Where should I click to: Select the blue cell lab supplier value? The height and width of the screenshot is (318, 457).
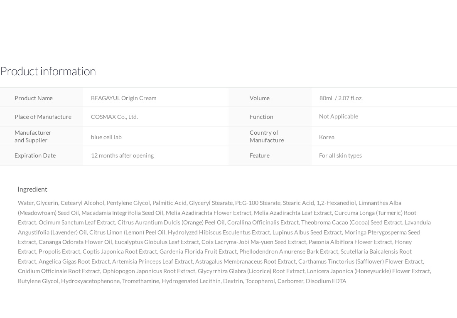pos(106,137)
